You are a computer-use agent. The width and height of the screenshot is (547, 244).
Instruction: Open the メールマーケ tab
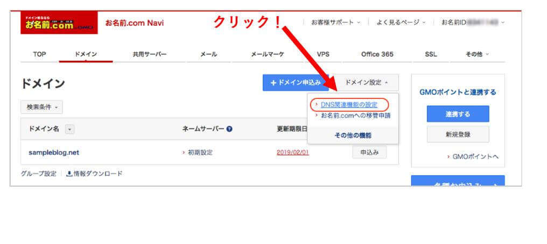268,54
